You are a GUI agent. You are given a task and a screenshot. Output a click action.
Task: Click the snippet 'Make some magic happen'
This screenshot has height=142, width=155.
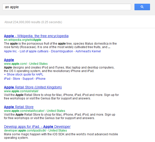tap(61, 136)
